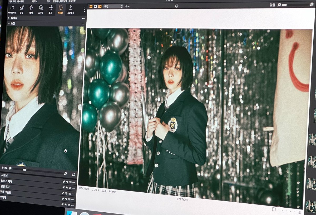Click 맞춤 fit zoom button
Image resolution: width=316 pixels, height=215 pixels.
[x=273, y=5]
